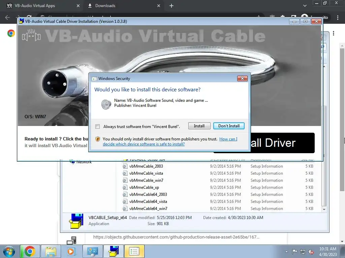The width and height of the screenshot is (345, 258).
Task: Maximize the VB-Audio installer window
Action: pos(305,21)
